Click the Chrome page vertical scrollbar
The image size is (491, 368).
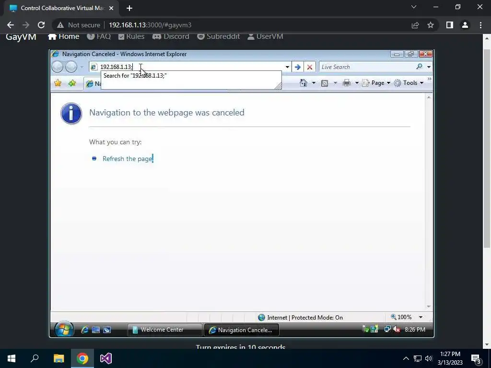coord(487,149)
